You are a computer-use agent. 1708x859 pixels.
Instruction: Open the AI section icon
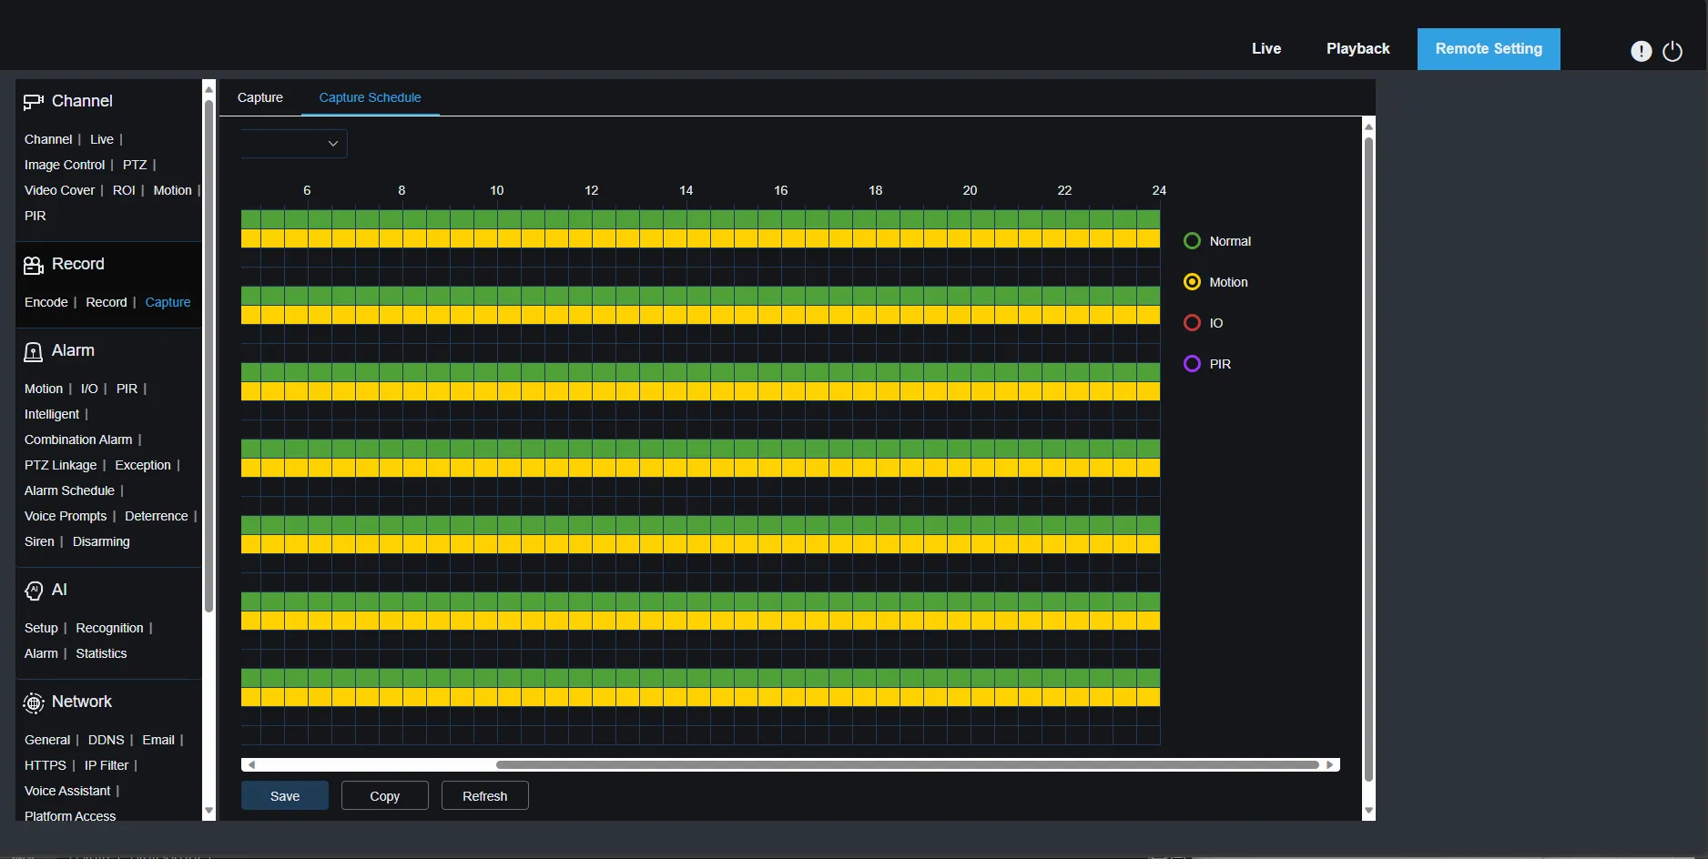(33, 590)
